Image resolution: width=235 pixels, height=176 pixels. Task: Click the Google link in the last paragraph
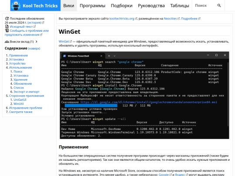[x=164, y=175]
